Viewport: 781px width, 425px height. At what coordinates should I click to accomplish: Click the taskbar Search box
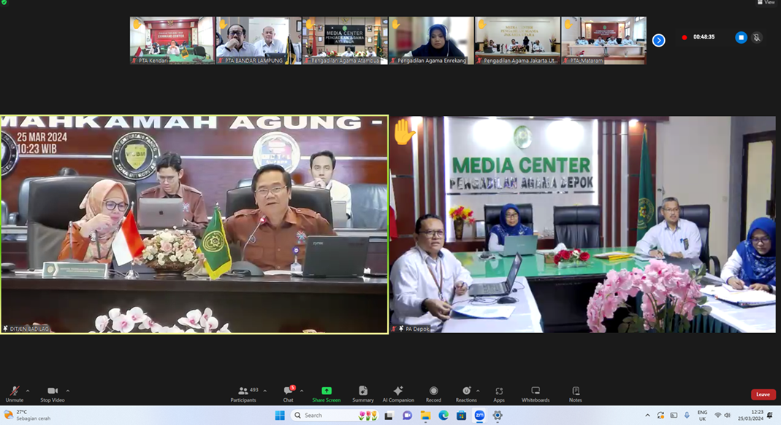tap(334, 415)
